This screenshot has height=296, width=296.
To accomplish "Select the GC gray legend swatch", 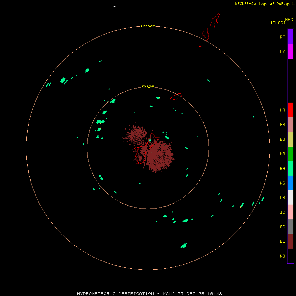I will [x=290, y=227].
